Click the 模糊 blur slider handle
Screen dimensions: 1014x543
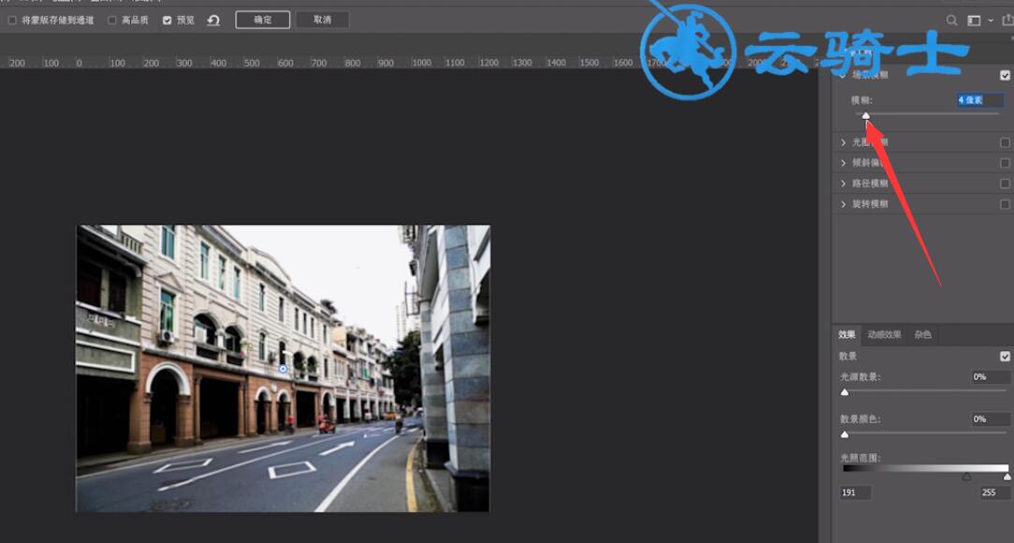coord(866,116)
